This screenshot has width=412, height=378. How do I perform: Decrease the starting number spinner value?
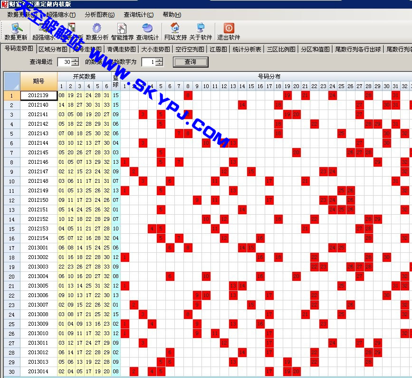point(159,64)
